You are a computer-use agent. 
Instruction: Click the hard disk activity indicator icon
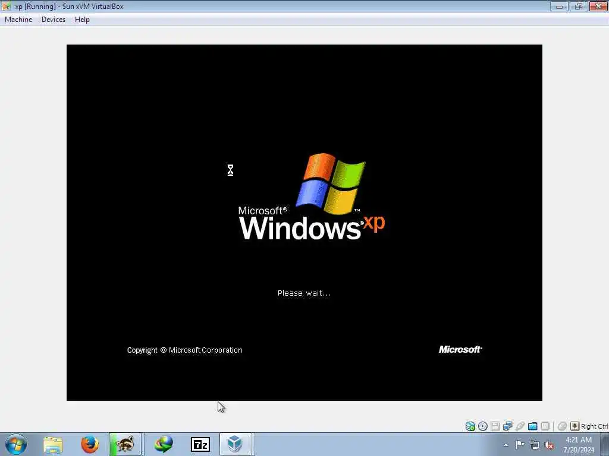pos(470,426)
